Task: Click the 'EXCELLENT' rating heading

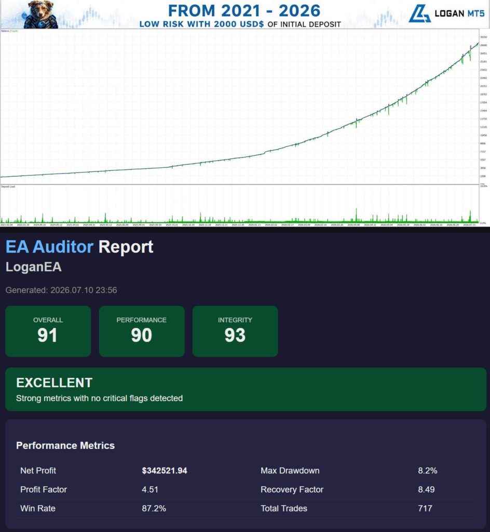Action: [54, 383]
